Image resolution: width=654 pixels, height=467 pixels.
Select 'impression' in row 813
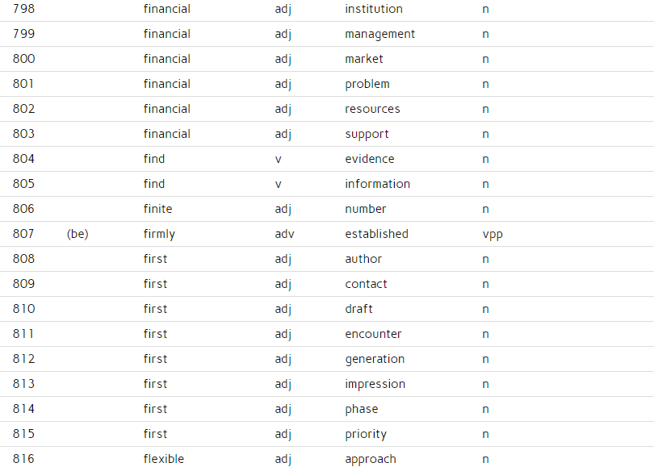click(x=375, y=384)
